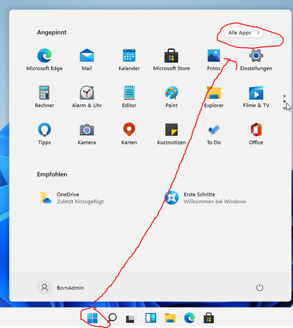
Task: Open the Office app
Action: click(x=256, y=134)
